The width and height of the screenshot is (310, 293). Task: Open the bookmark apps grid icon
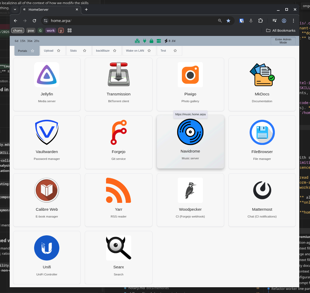coord(69,30)
